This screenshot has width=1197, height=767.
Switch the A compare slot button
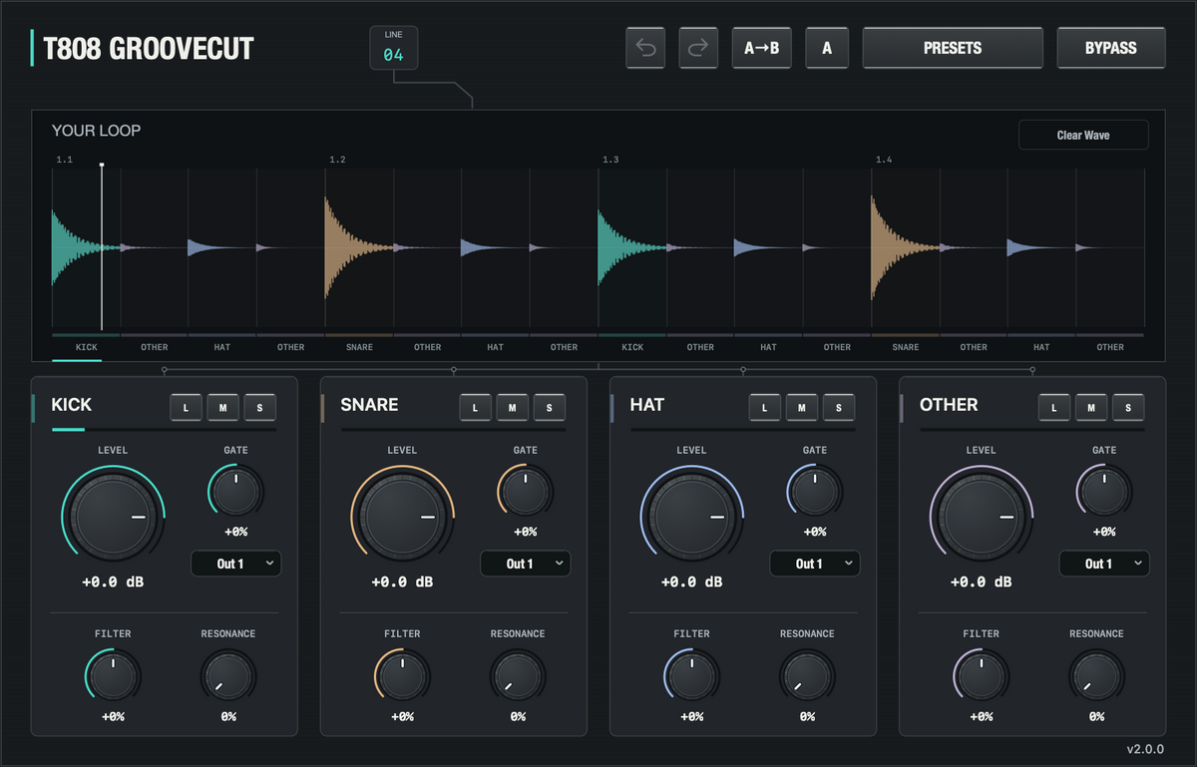coord(827,48)
